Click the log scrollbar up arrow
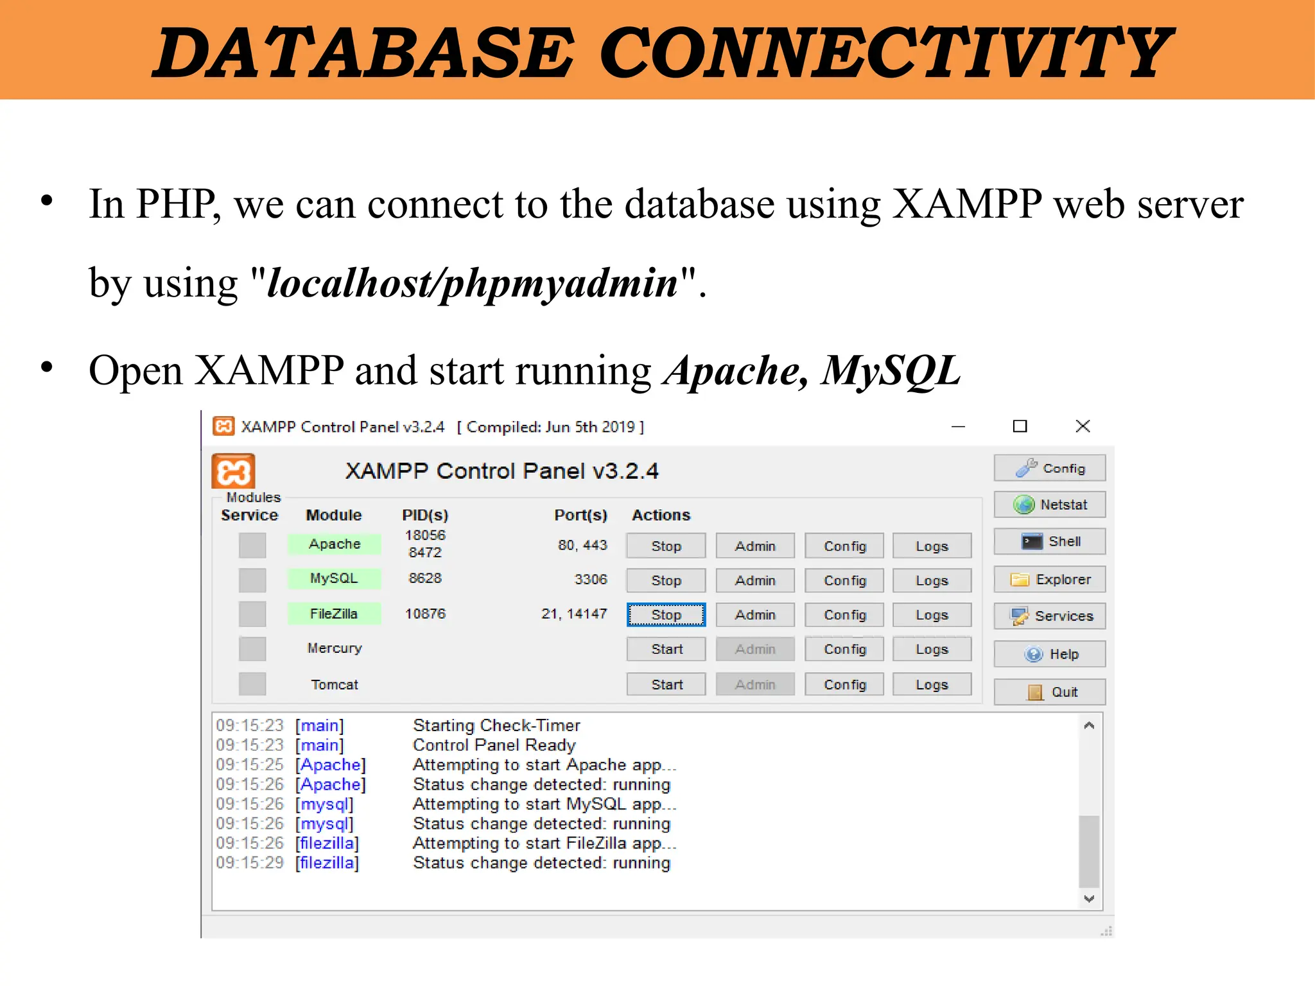The height and width of the screenshot is (986, 1315). 1089,725
